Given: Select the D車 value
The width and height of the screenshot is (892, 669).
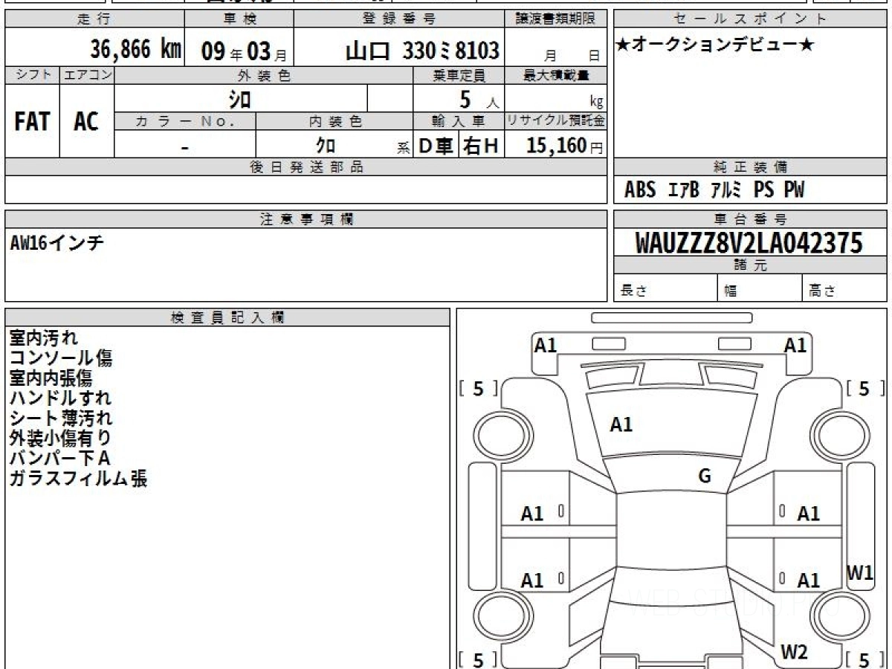Looking at the screenshot, I should (436, 146).
